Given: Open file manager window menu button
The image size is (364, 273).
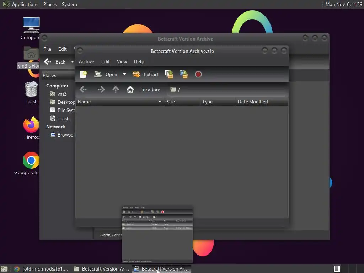Looking at the screenshot, I should tap(44, 38).
